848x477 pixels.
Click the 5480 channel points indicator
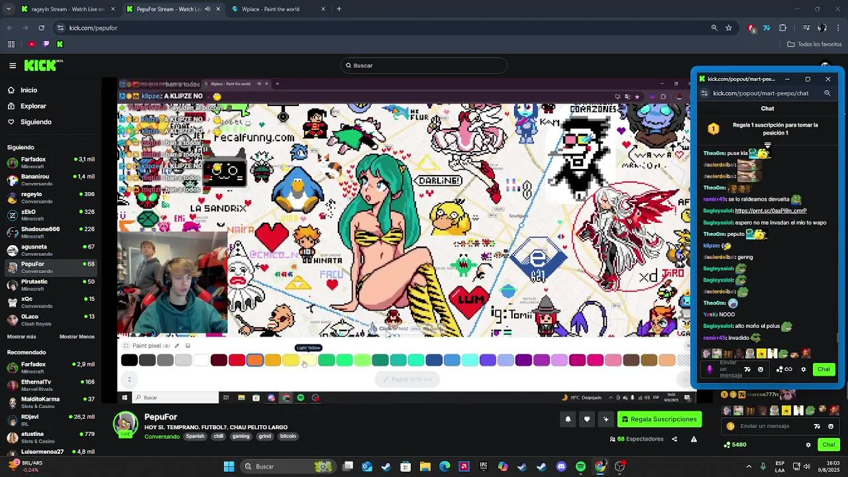[x=736, y=445]
